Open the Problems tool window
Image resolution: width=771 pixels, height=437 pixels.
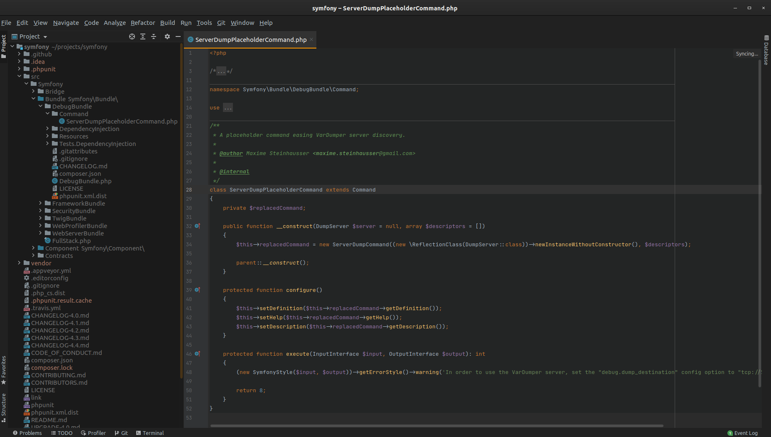click(x=27, y=433)
